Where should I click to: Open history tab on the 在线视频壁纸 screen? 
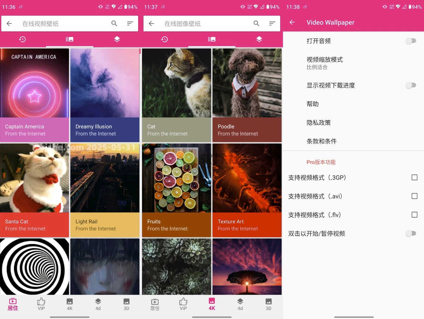[x=23, y=39]
